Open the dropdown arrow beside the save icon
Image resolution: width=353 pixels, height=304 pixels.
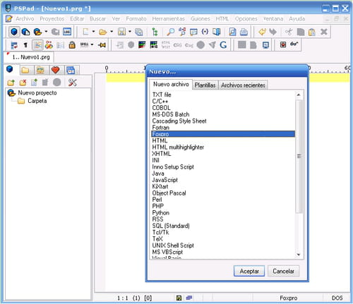click(x=130, y=31)
